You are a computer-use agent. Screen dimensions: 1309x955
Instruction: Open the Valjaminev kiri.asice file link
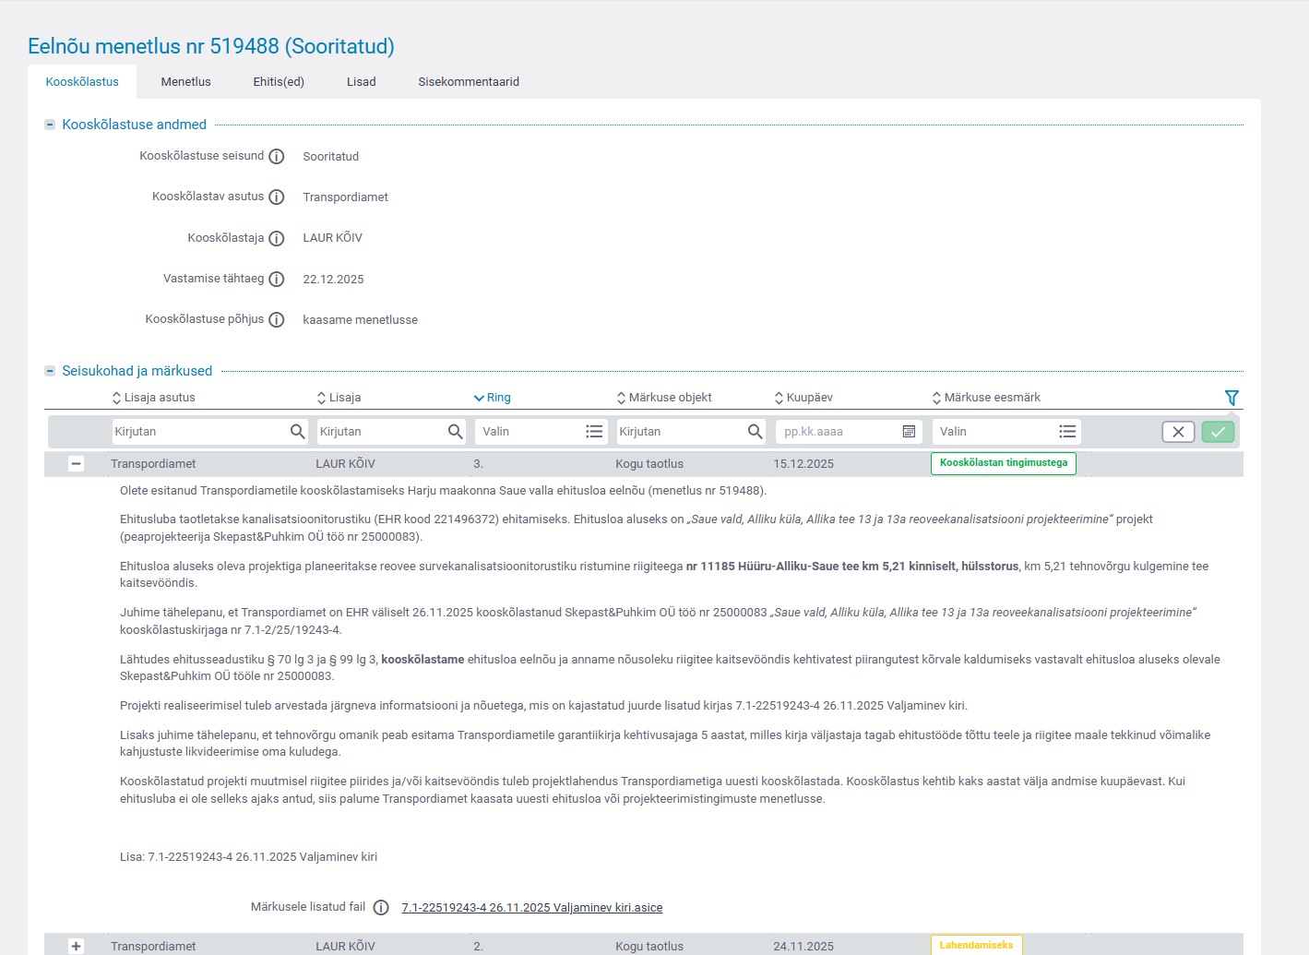(x=532, y=908)
